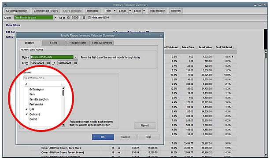Screen dimensions: 270x159
Task: Click the Hide Header button
Action: (157, 11)
